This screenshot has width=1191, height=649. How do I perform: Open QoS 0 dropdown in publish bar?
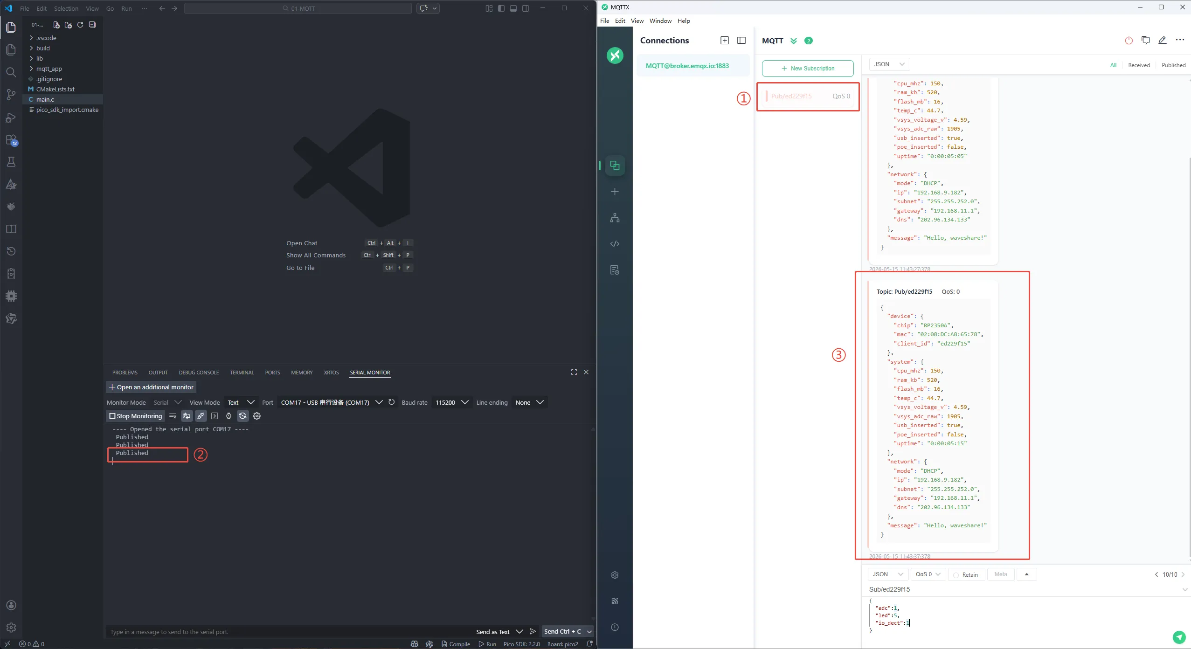[928, 574]
